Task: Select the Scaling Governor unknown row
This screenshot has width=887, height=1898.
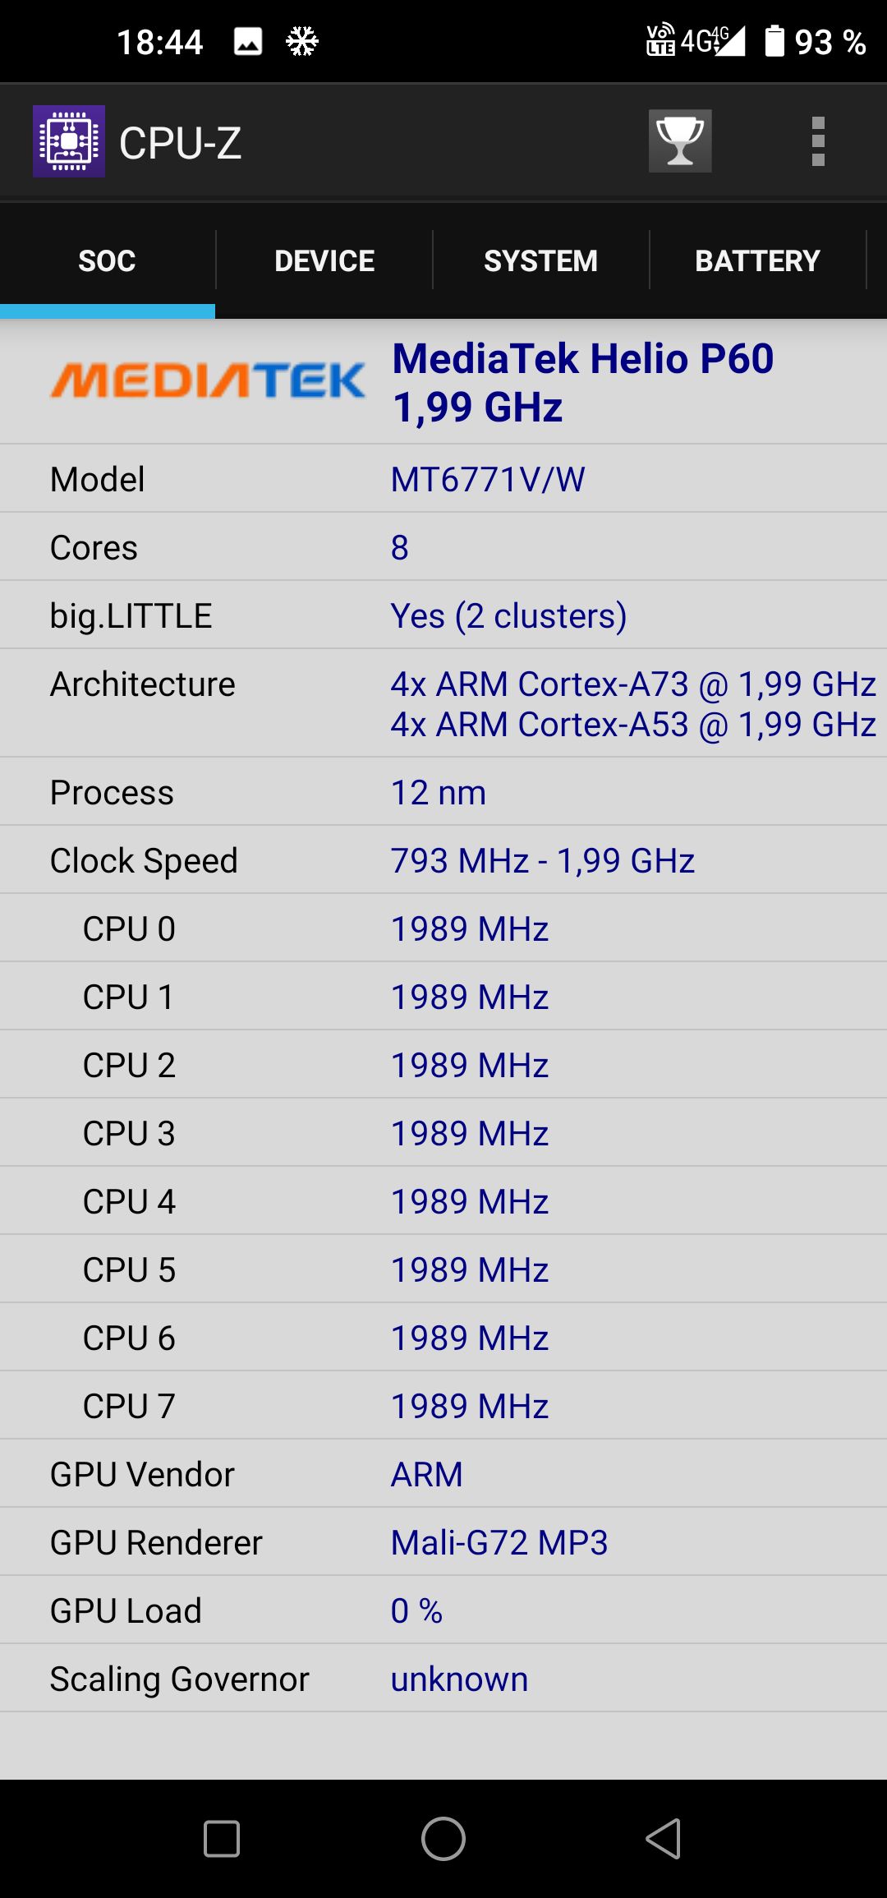Action: pos(443,1679)
